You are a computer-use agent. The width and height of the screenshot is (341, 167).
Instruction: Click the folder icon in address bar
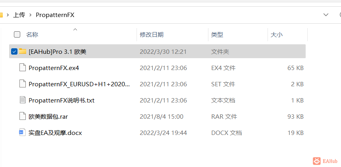point(1,15)
